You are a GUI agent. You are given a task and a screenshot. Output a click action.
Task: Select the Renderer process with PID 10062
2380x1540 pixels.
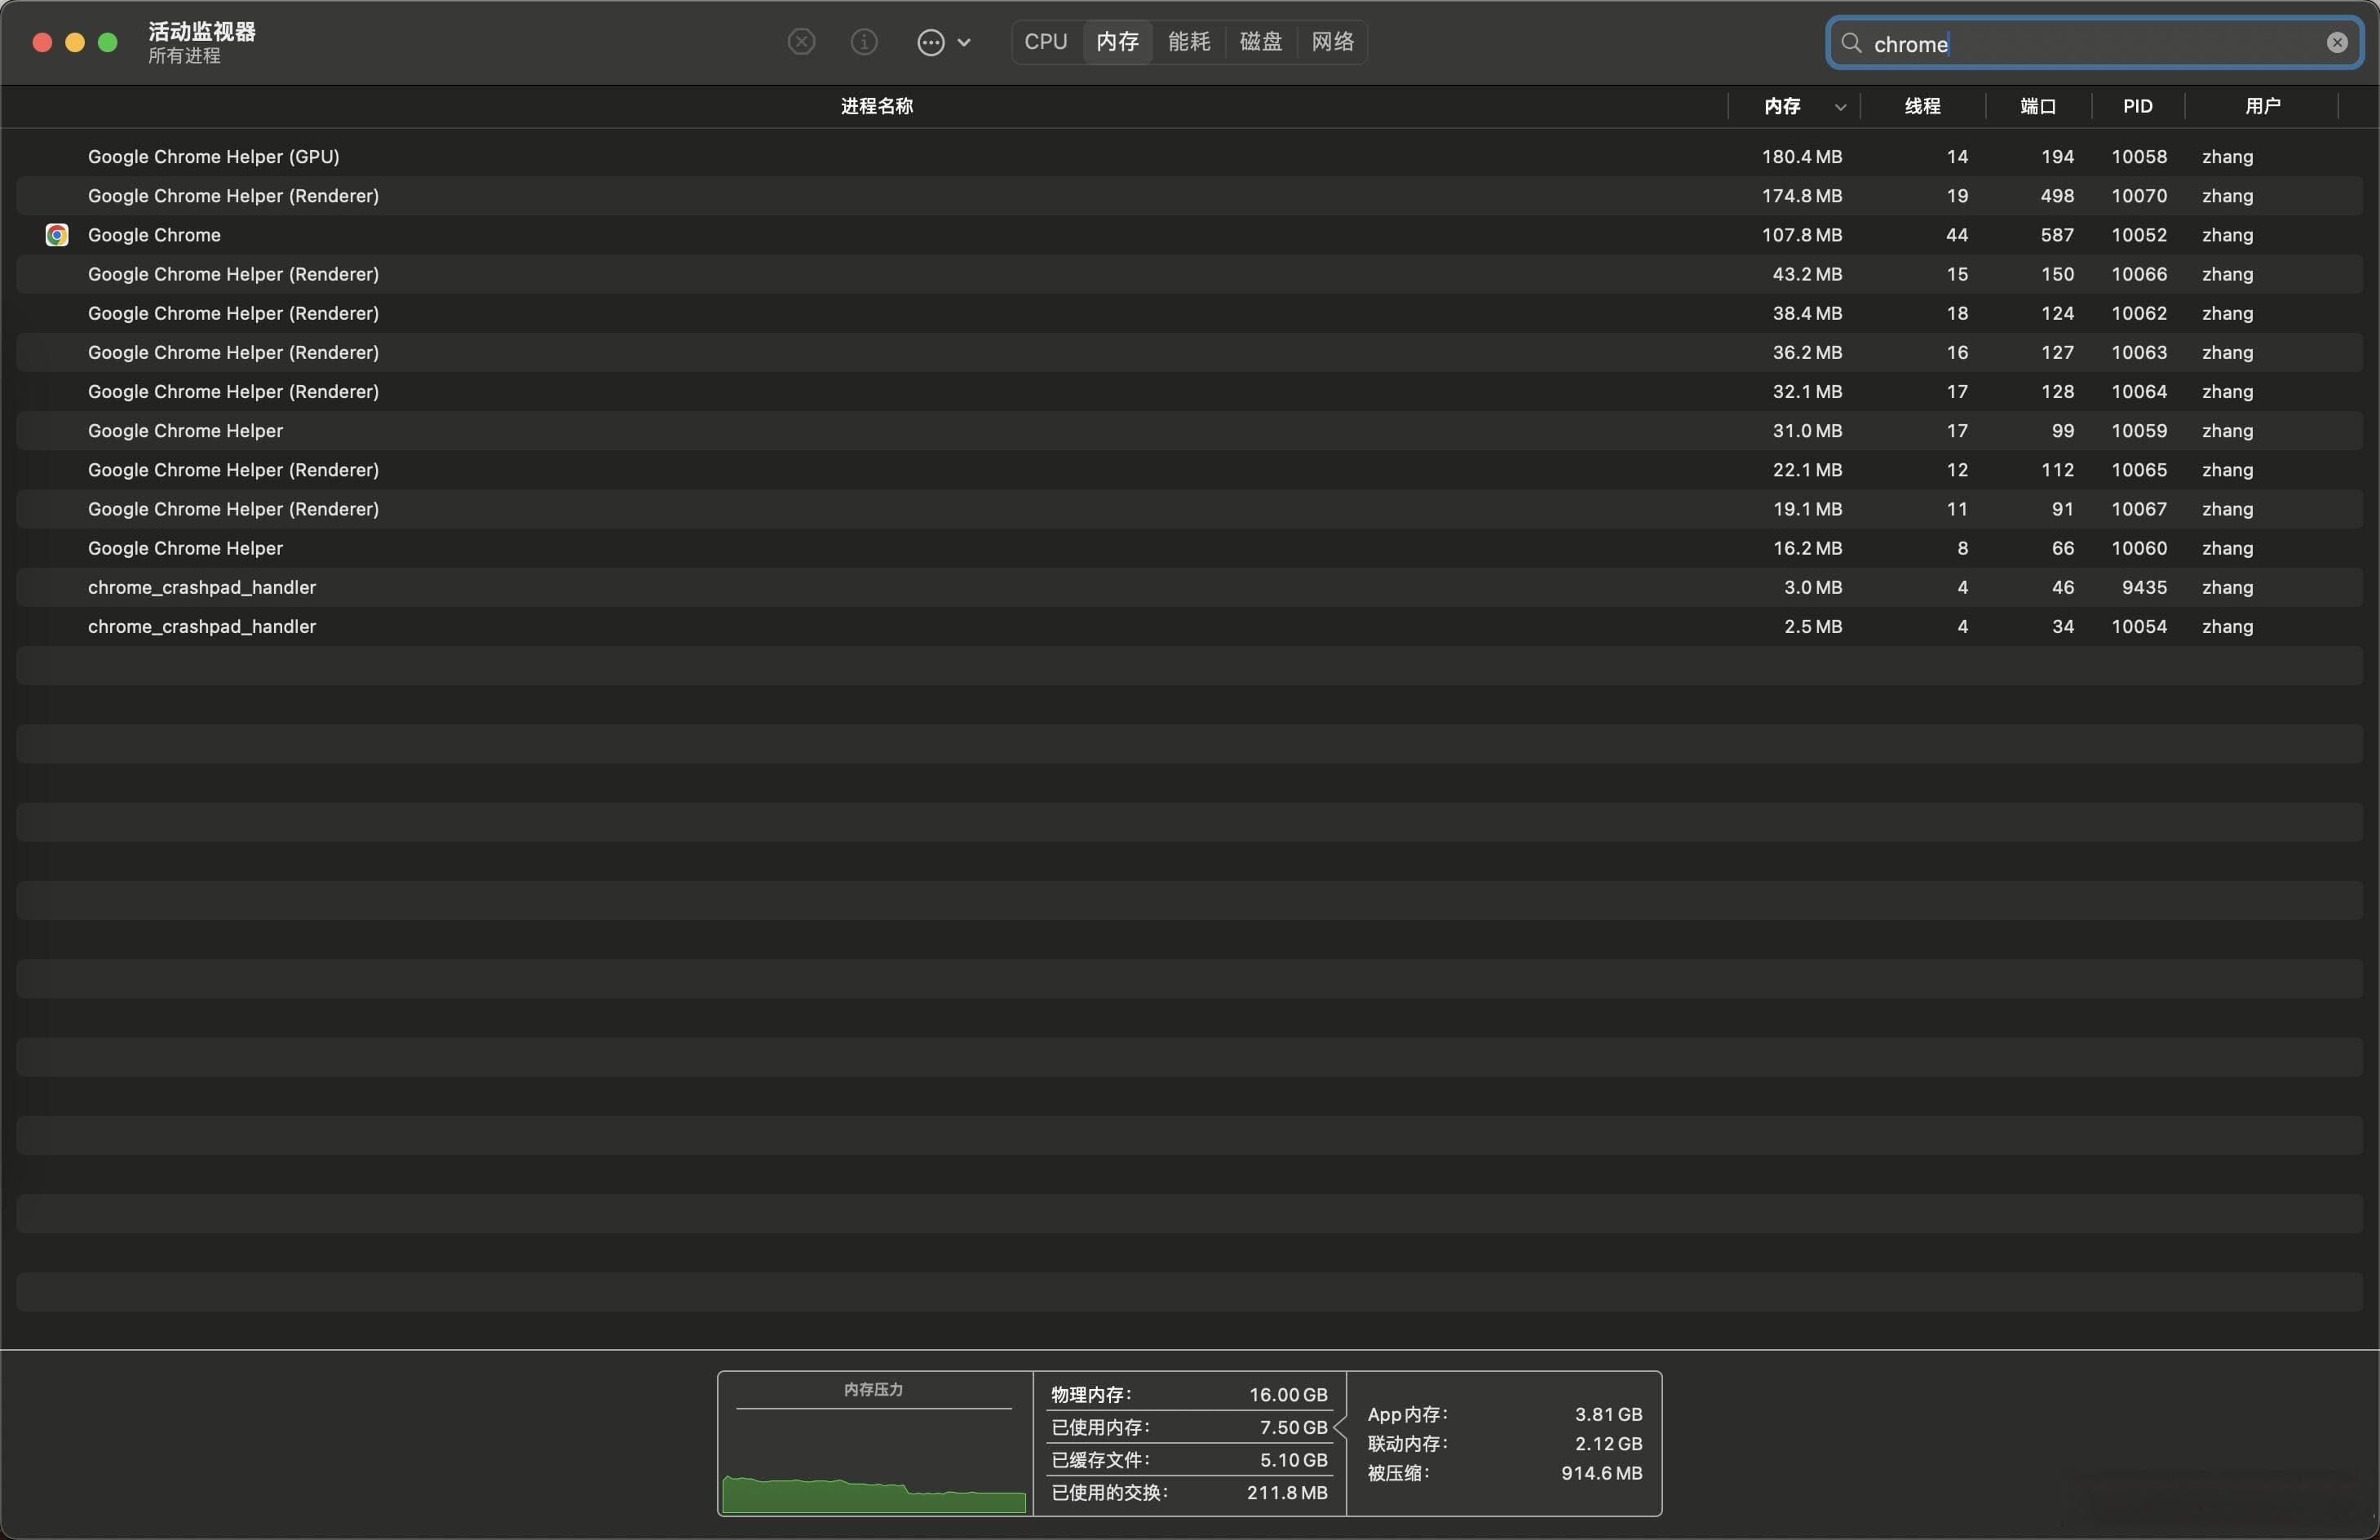[x=1190, y=313]
